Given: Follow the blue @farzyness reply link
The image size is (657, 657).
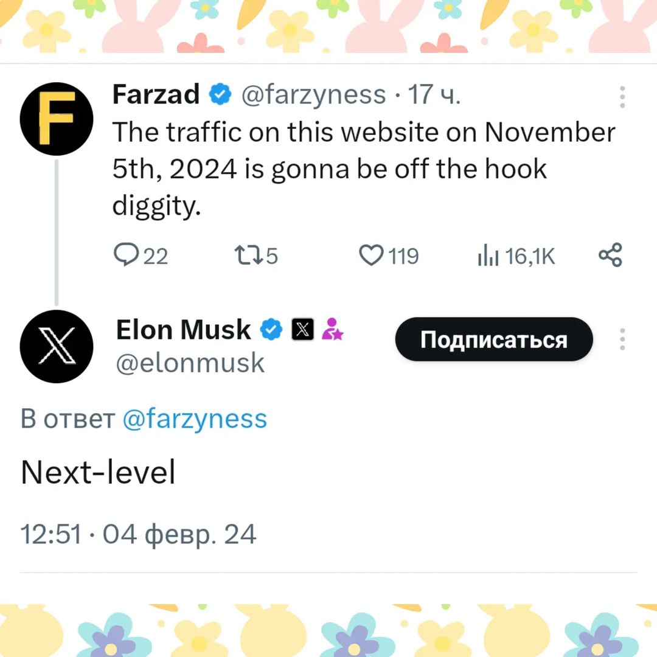Looking at the screenshot, I should click(x=195, y=419).
